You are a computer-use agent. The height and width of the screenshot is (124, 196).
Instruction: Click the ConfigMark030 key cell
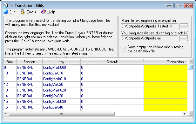point(61,102)
